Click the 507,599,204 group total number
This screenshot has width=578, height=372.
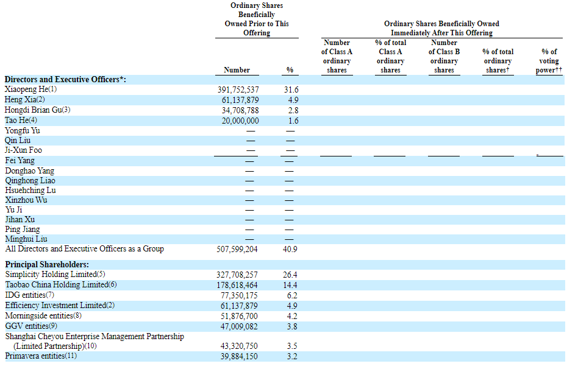point(238,249)
